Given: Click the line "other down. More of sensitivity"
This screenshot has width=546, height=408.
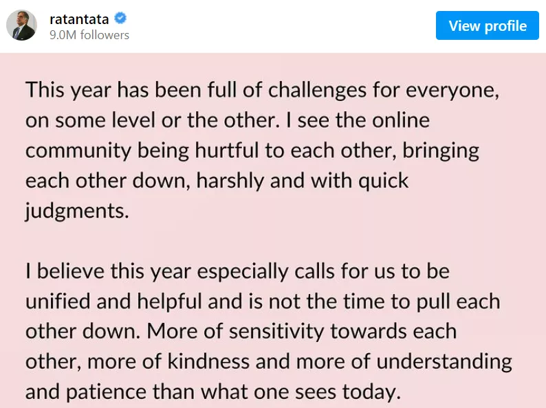Looking at the screenshot, I should (241, 331).
